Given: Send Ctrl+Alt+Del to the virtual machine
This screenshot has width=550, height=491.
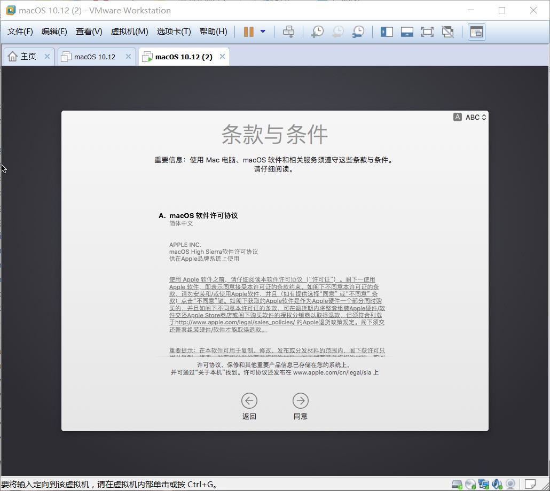Looking at the screenshot, I should point(289,32).
